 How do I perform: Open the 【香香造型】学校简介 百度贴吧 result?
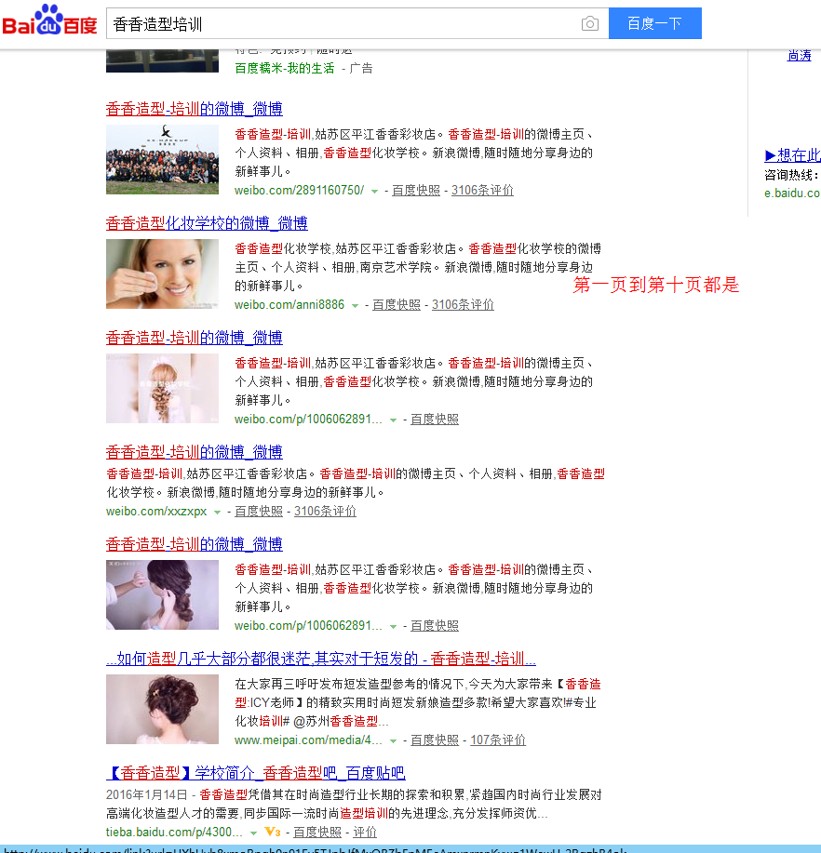pyautogui.click(x=256, y=773)
